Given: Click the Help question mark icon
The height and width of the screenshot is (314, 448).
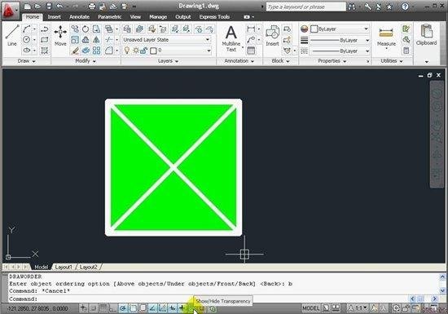Looking at the screenshot, I should (405, 7).
